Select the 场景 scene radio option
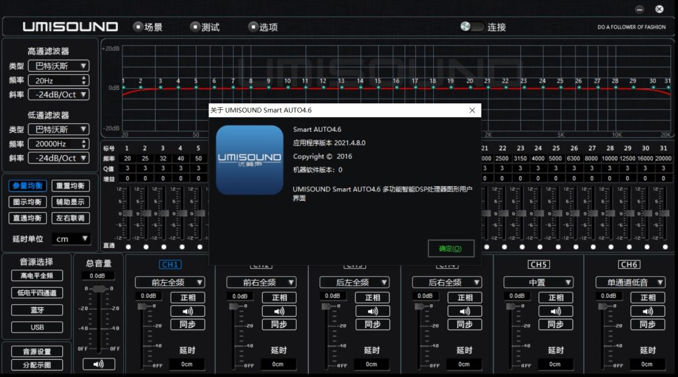Image resolution: width=678 pixels, height=377 pixels. pyautogui.click(x=138, y=27)
